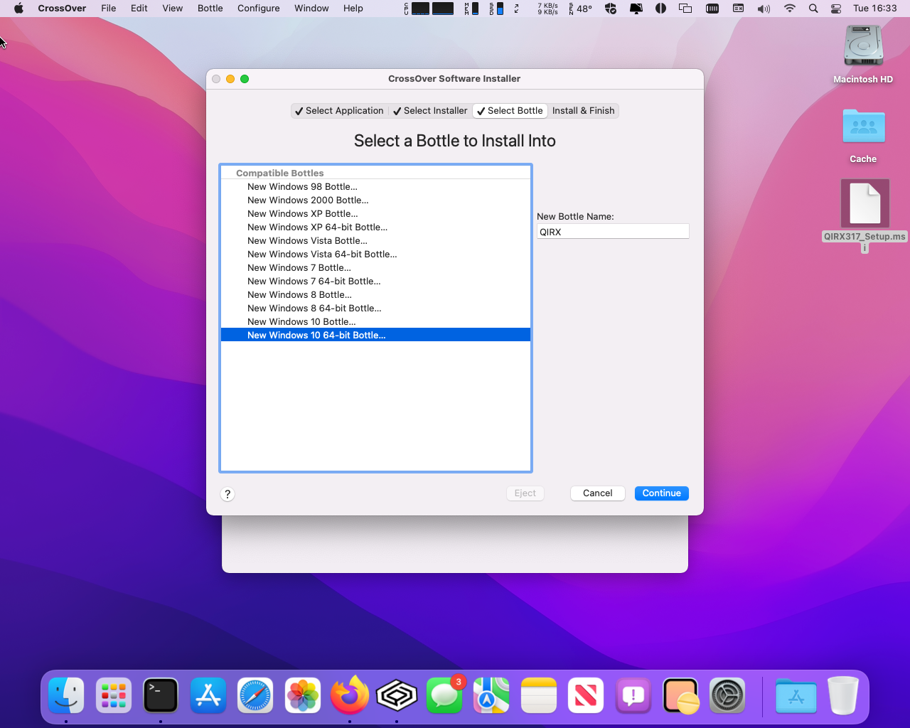Image resolution: width=910 pixels, height=728 pixels.
Task: Open Notes app in the dock
Action: (x=539, y=695)
